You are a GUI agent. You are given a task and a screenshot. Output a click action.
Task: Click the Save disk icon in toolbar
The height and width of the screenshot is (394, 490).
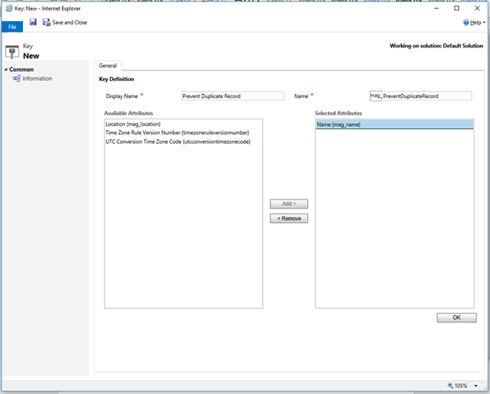click(33, 22)
